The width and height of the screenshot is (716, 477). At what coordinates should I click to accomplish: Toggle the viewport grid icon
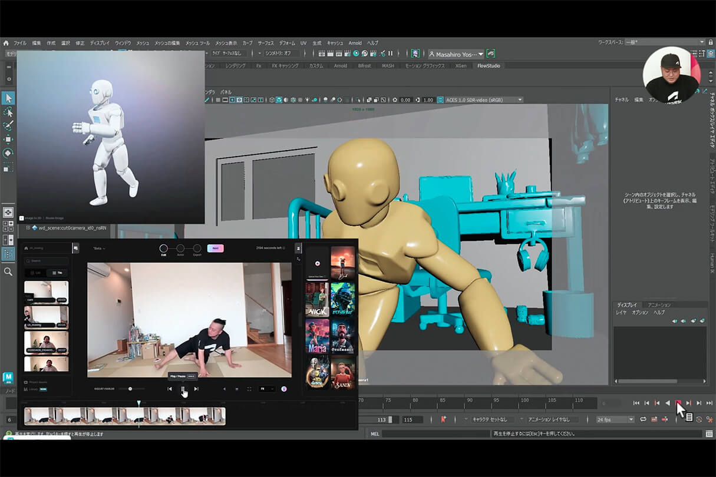pos(218,100)
